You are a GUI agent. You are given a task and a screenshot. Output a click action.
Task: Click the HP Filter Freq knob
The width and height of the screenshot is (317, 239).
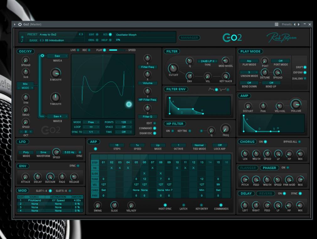[x=225, y=128]
